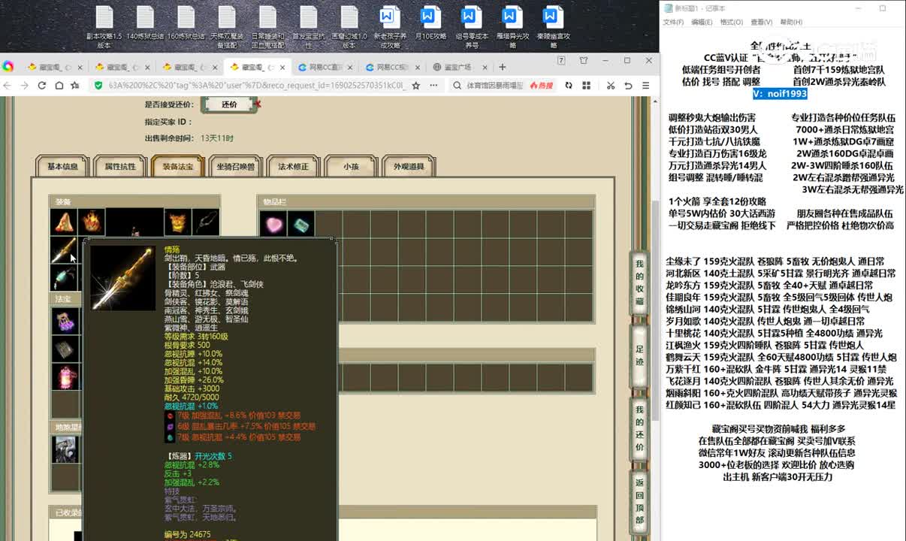Click the weapon name 情殇 in the tooltip

(172, 249)
